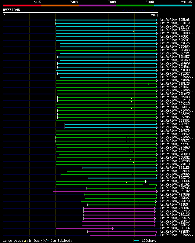The image size is (195, 243).
Task: Click the UniRef100_Q6AU79 label
Action: 175,131
